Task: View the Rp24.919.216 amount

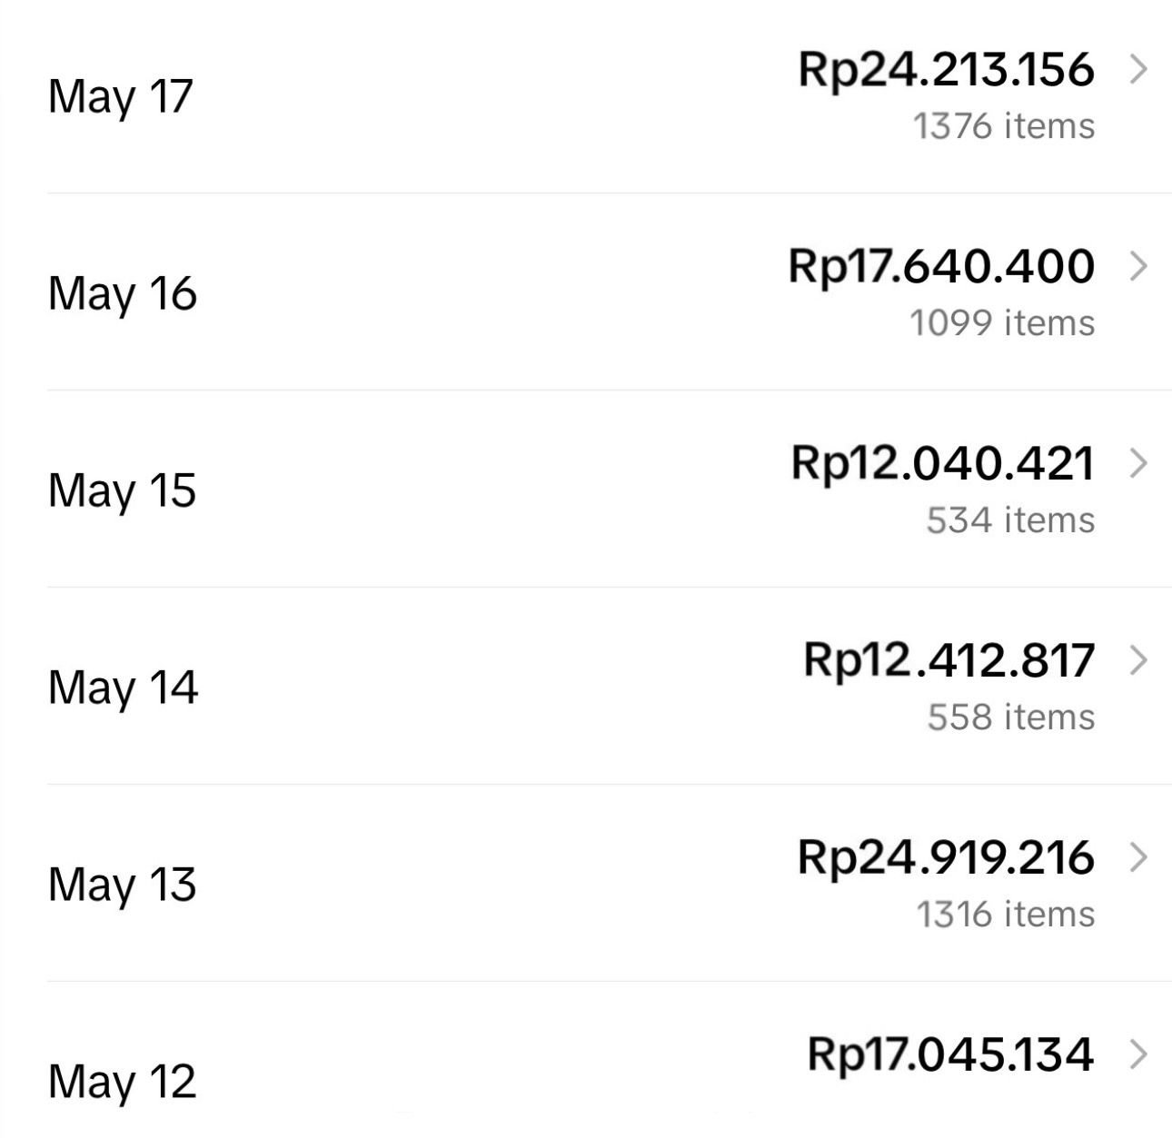Action: pos(946,857)
